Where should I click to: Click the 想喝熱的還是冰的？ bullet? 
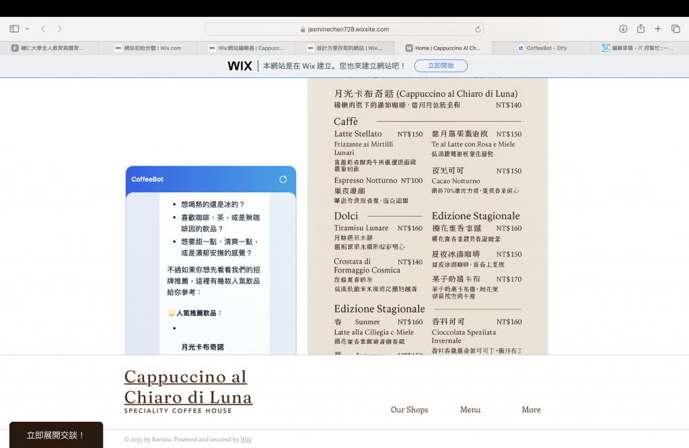[213, 204]
